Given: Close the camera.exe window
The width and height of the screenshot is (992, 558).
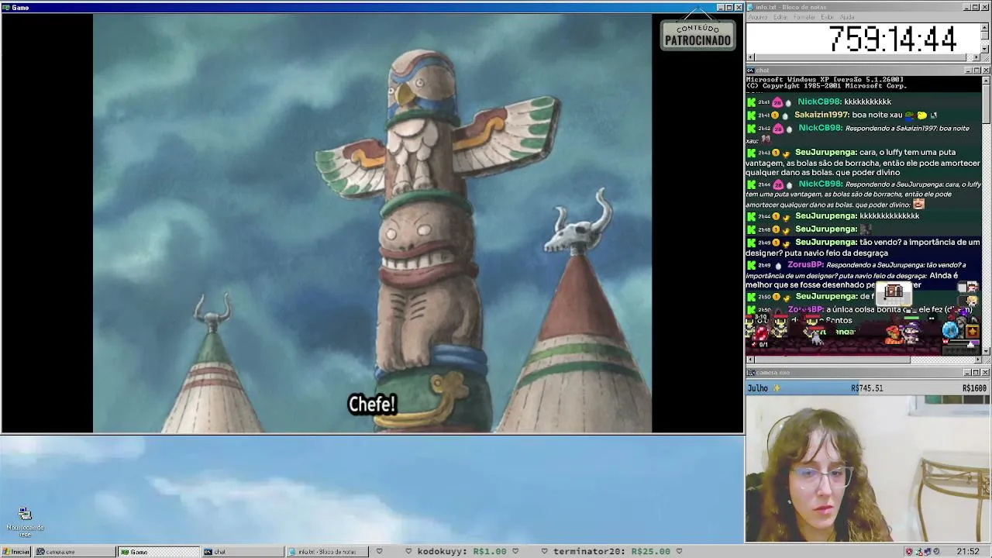Looking at the screenshot, I should 986,373.
